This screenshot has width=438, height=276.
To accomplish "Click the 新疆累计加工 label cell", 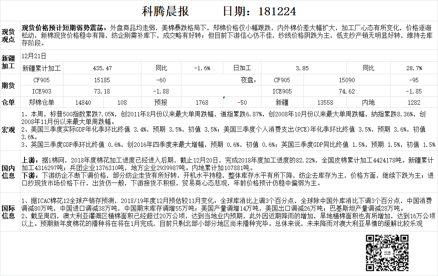I will [41, 68].
